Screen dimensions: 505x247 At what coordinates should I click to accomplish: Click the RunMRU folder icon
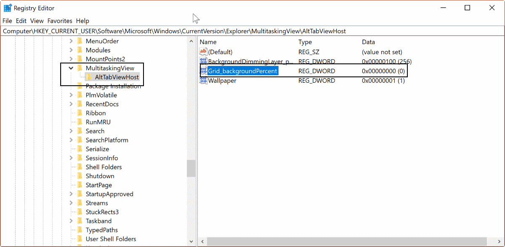coord(80,122)
